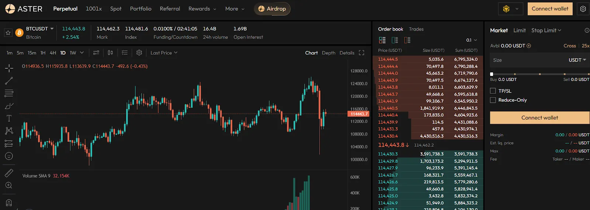Click the Aster logo
590x210 pixels.
(24, 9)
